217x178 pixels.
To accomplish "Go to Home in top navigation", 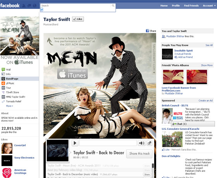I will [x=164, y=6].
